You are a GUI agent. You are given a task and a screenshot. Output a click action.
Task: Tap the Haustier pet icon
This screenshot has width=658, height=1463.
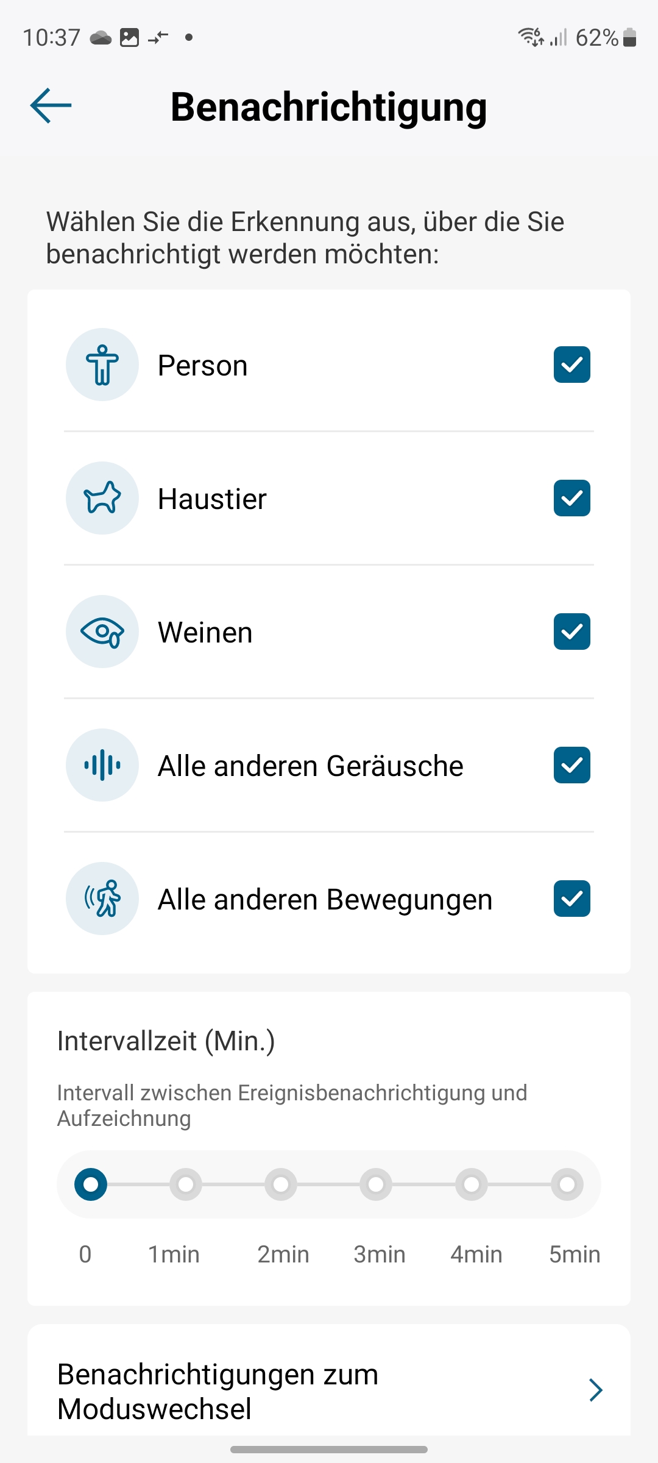[102, 498]
